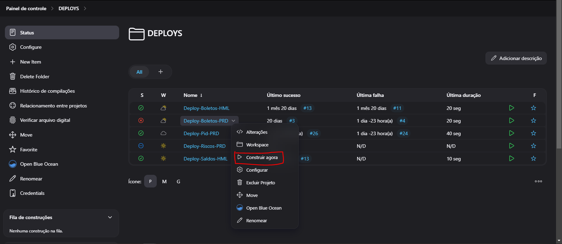
Task: Choose Construir agora in the context menu
Action: tap(261, 158)
